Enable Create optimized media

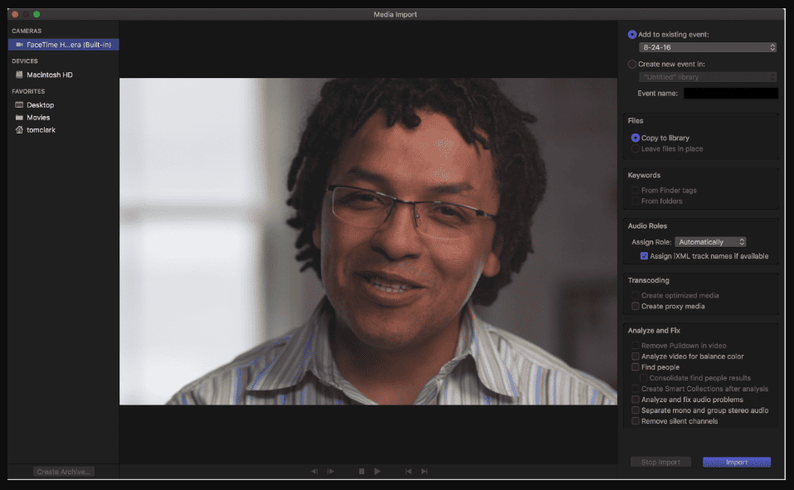click(635, 295)
